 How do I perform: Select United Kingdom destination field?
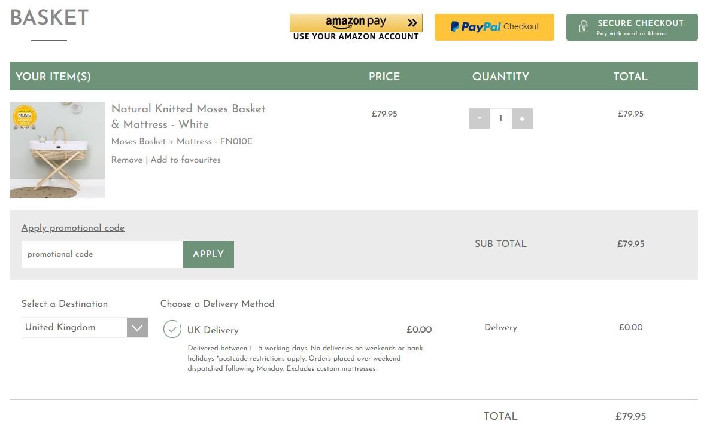pos(85,328)
